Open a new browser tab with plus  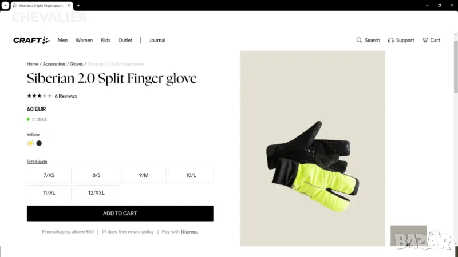coord(78,5)
